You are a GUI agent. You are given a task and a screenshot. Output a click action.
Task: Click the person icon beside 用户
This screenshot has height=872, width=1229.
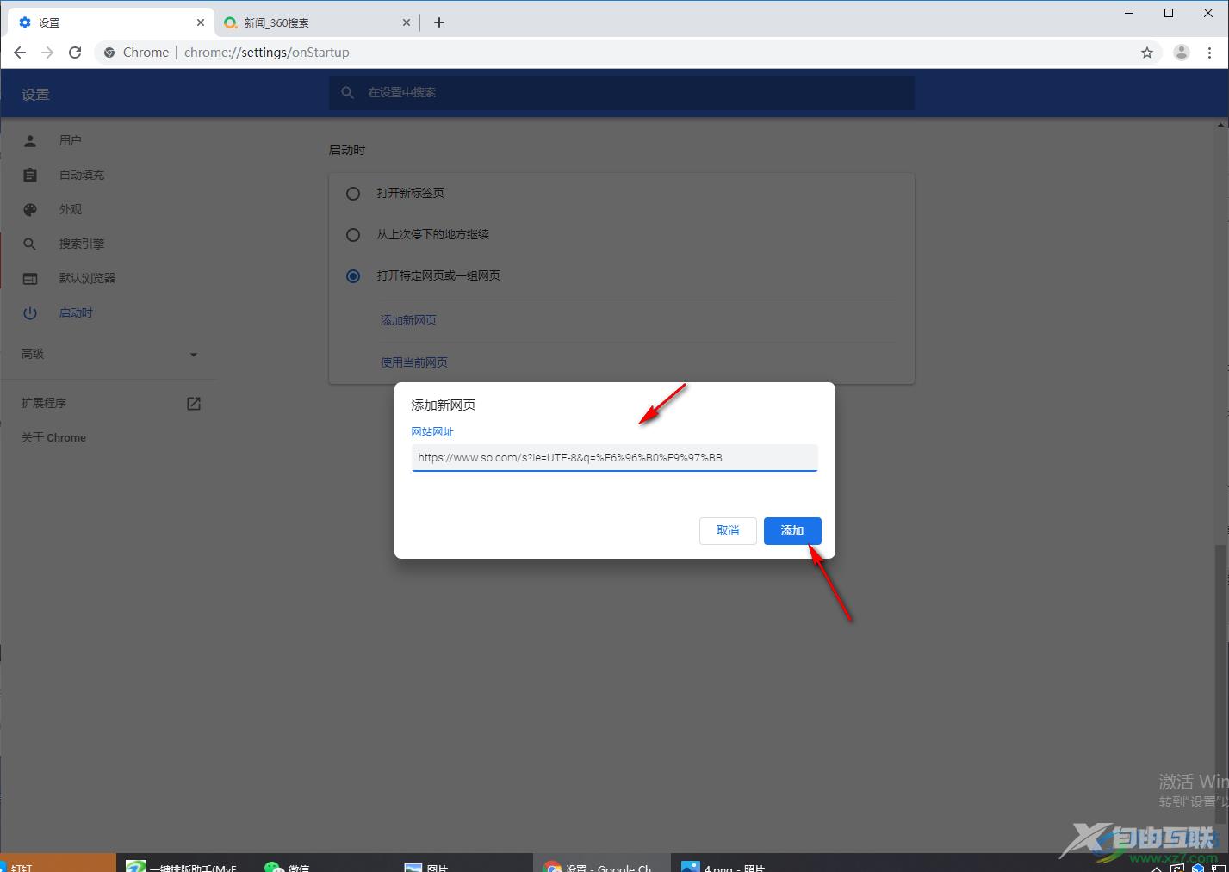point(30,140)
